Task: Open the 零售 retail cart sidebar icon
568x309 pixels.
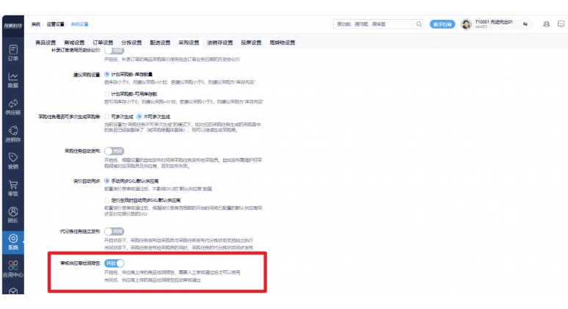Action: [x=13, y=189]
